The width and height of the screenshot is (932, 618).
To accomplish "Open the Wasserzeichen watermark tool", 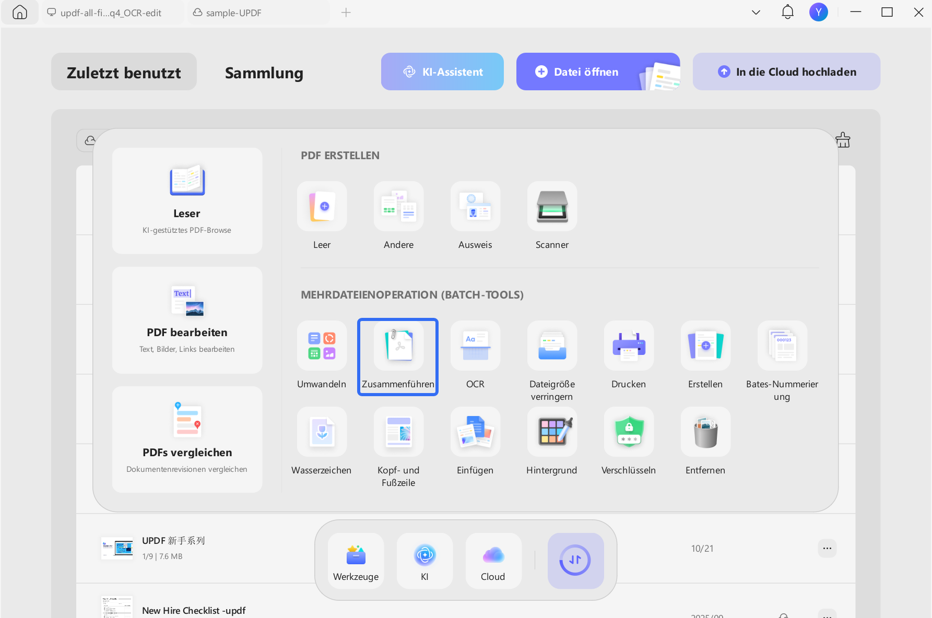I will [322, 432].
